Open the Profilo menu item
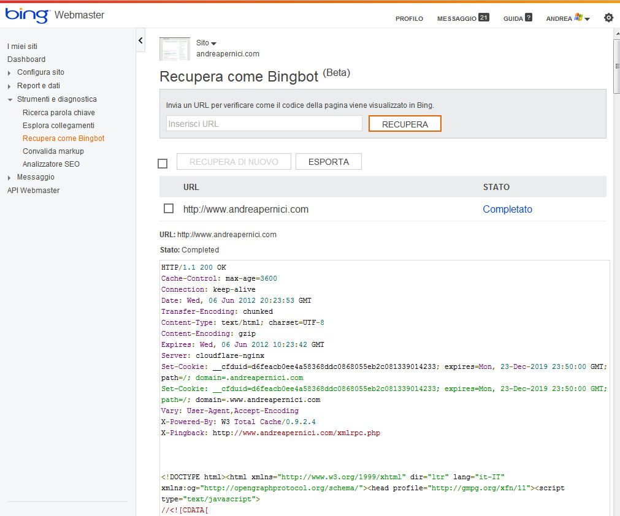 point(409,18)
